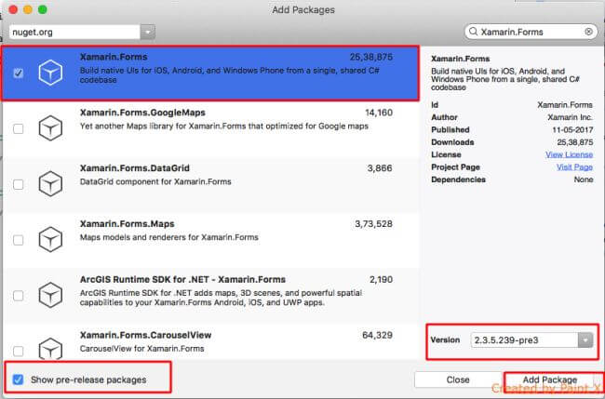Open the View License link
Image resolution: width=605 pixels, height=399 pixels.
569,154
